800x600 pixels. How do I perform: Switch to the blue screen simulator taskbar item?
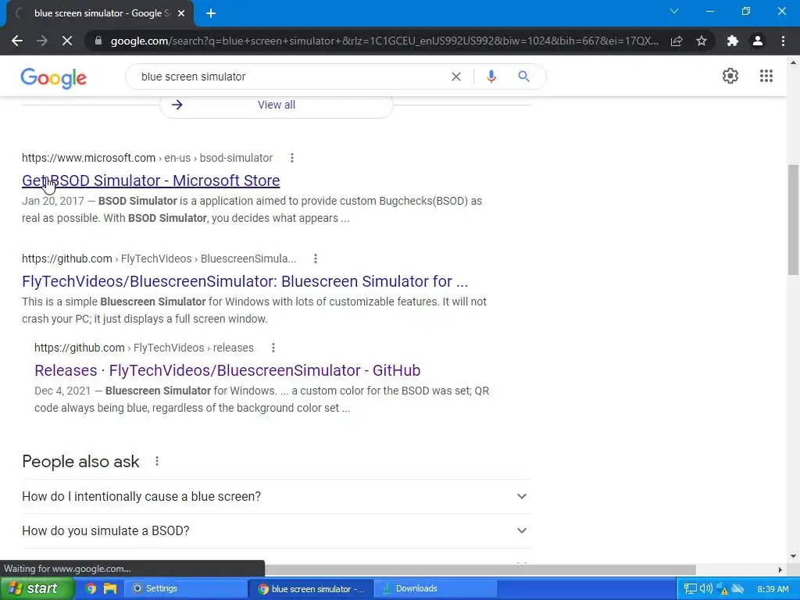311,588
